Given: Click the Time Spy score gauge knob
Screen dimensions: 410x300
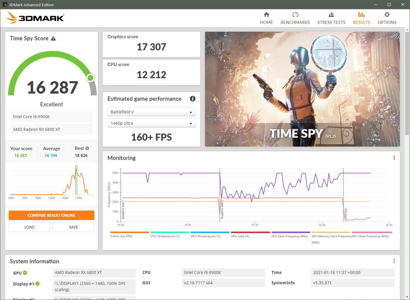Looking at the screenshot, I should tap(91, 78).
